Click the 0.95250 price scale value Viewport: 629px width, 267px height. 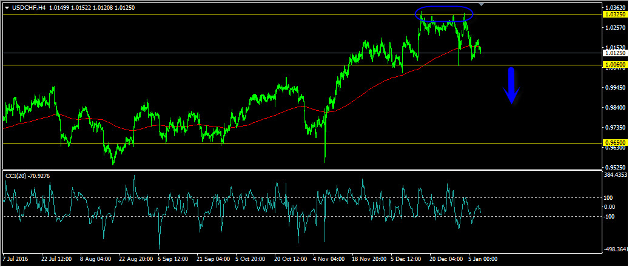(x=615, y=167)
